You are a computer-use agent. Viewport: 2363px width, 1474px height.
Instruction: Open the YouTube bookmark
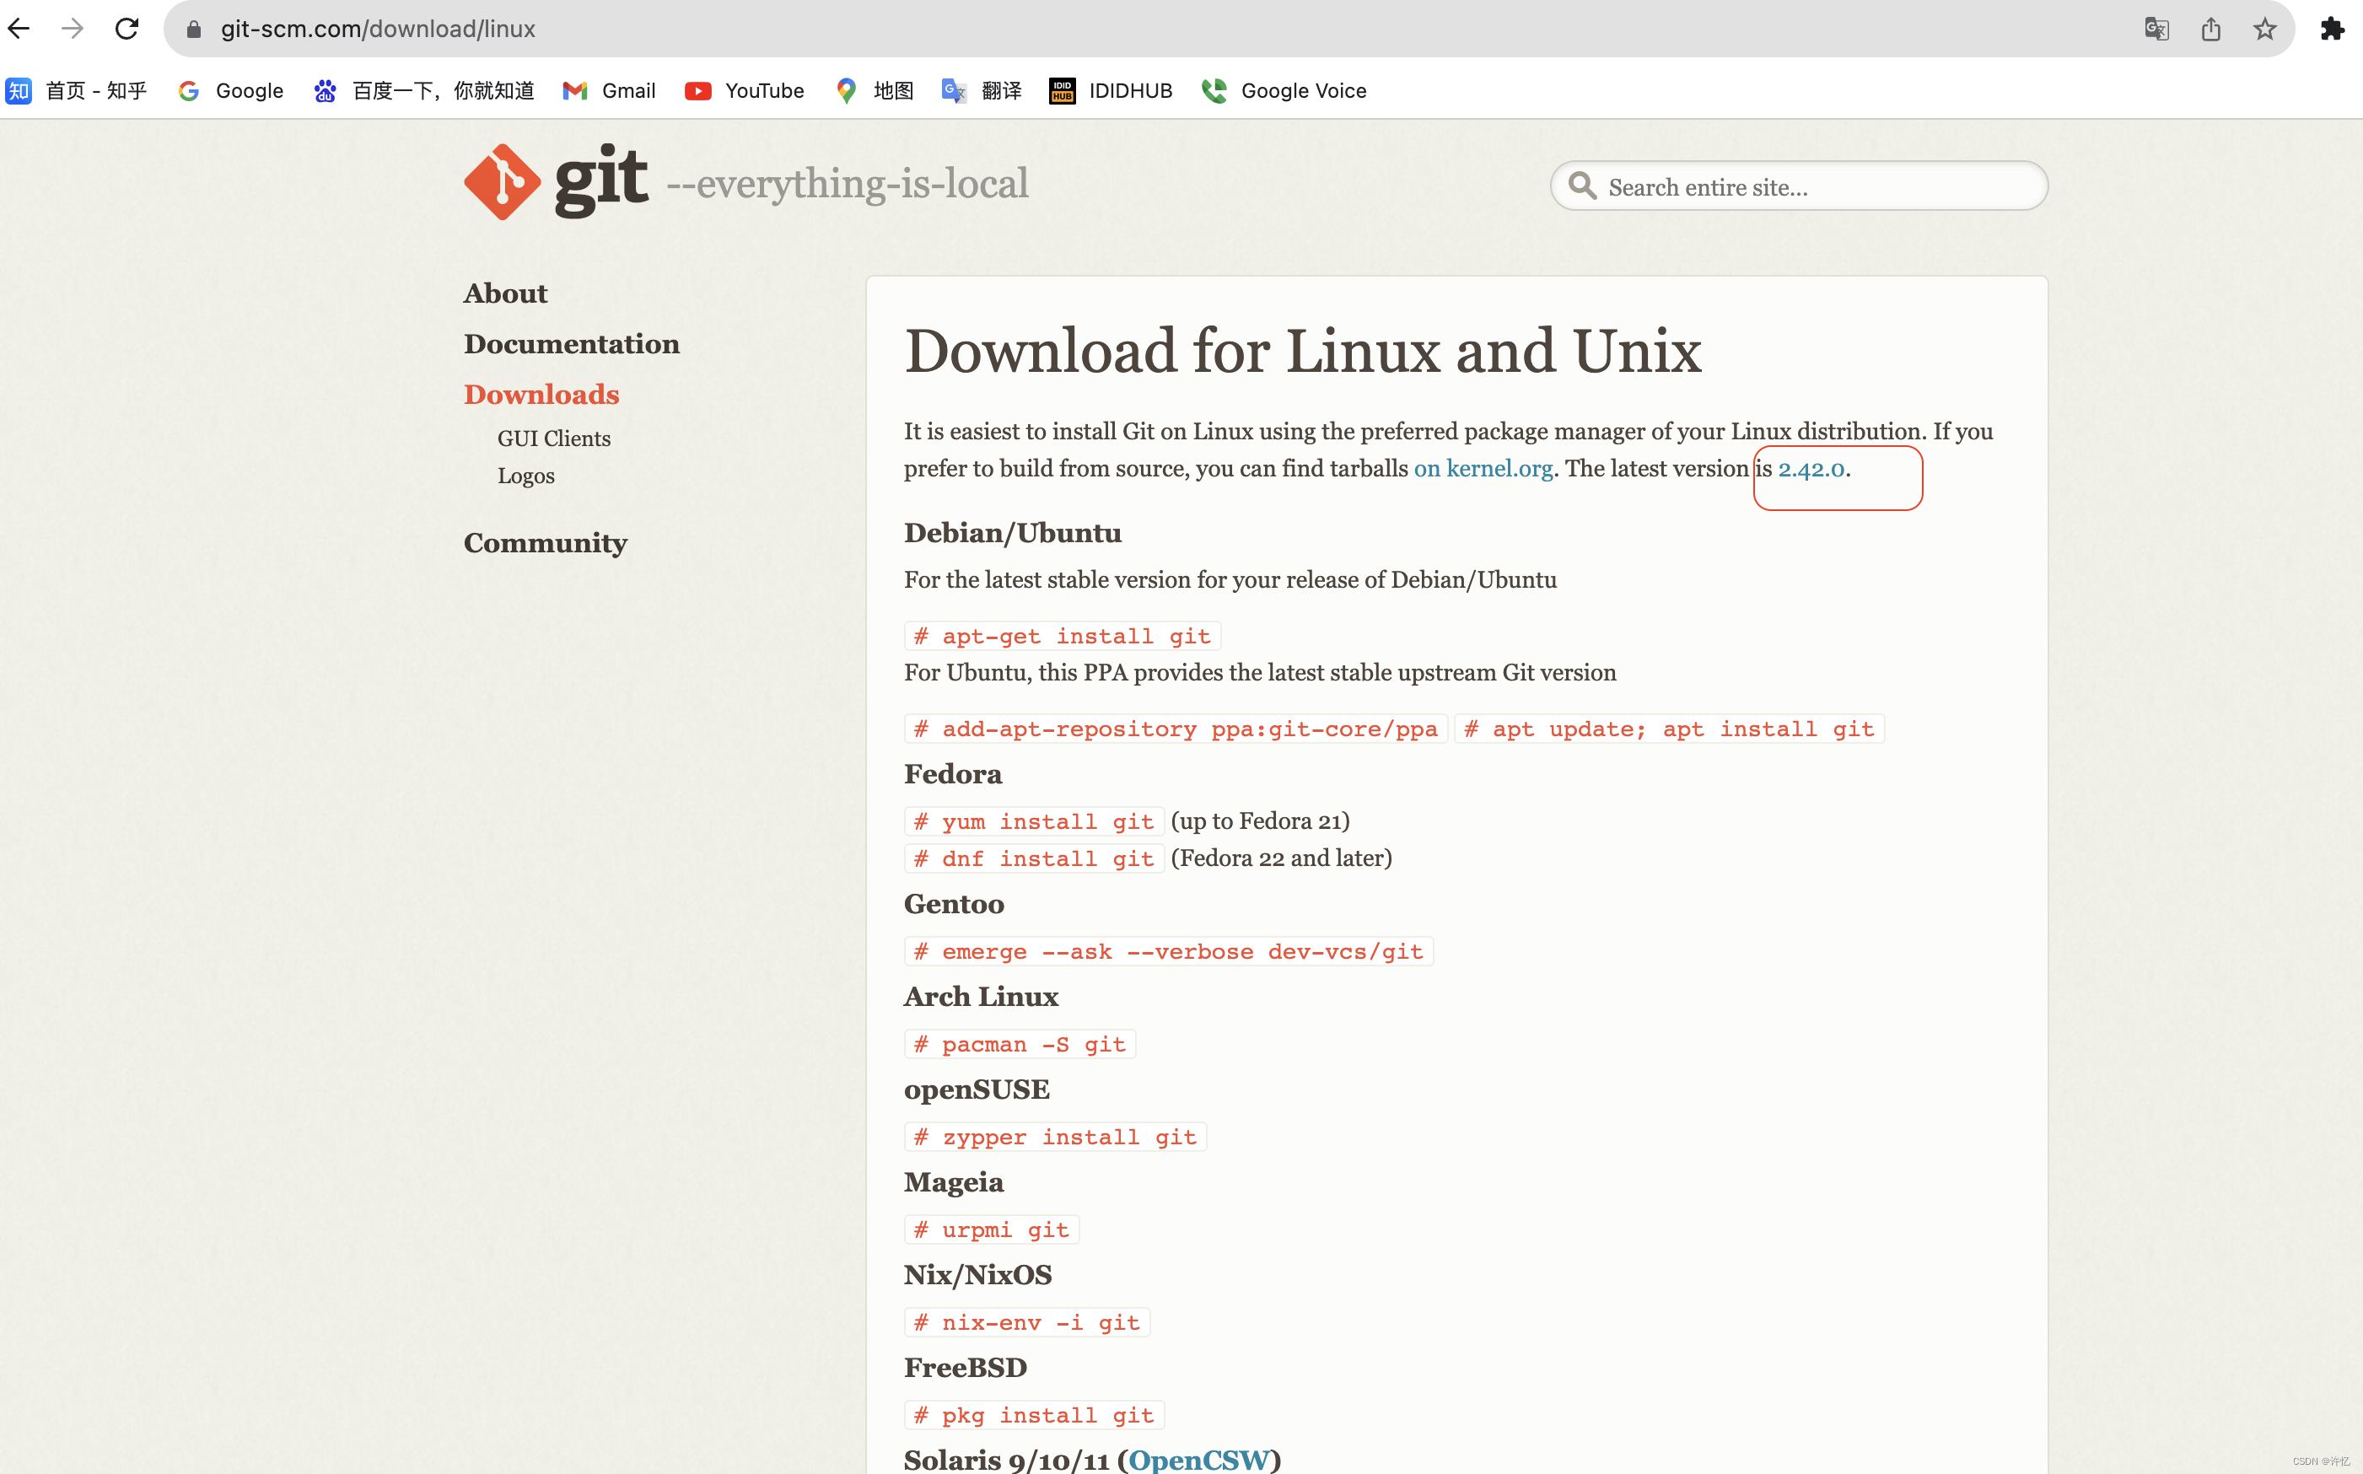point(745,91)
